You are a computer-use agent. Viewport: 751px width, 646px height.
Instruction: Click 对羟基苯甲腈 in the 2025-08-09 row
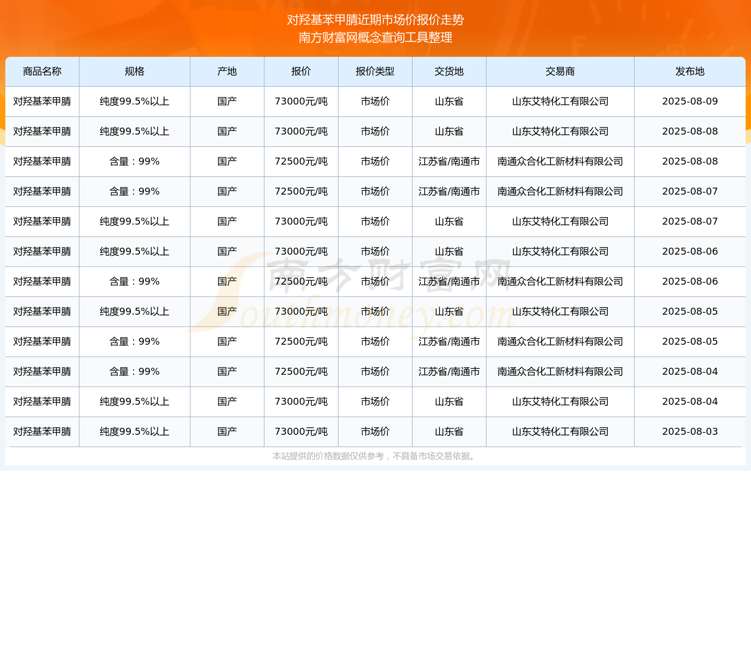pos(42,101)
